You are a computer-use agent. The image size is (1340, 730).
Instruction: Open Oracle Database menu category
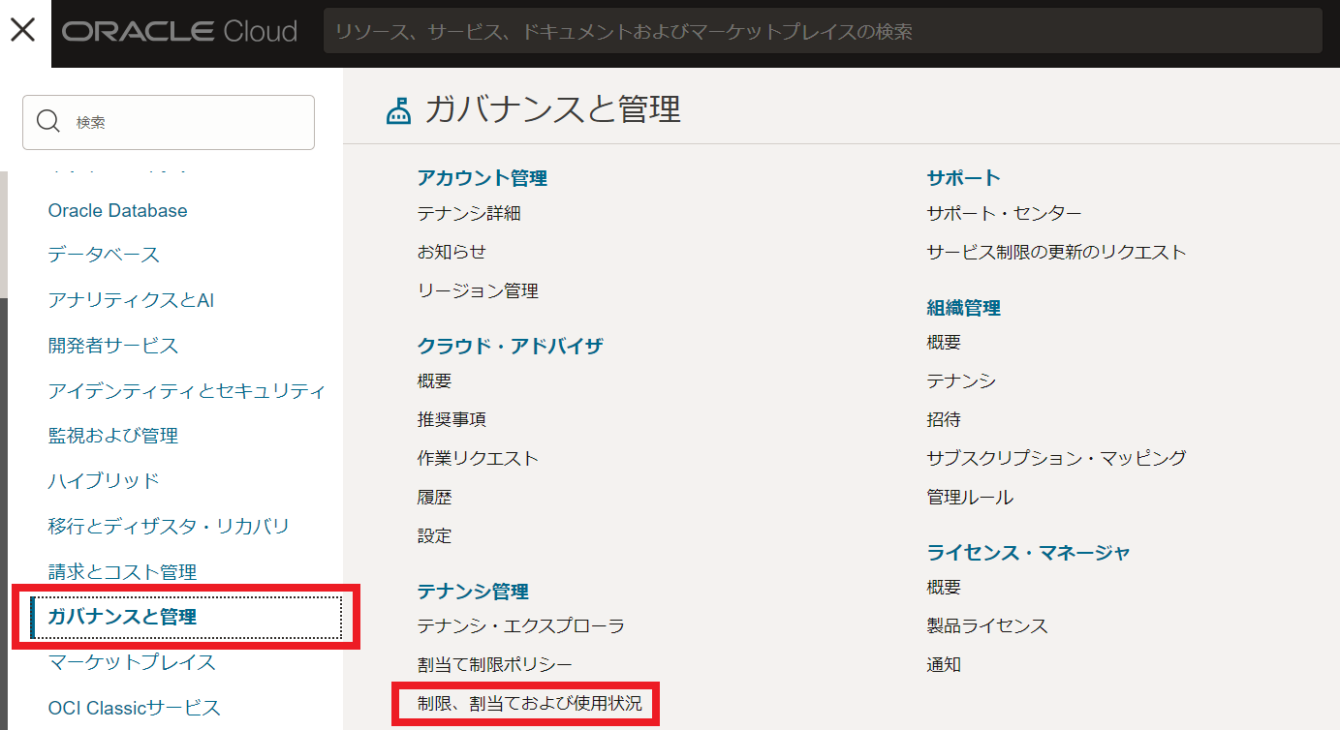pos(117,210)
